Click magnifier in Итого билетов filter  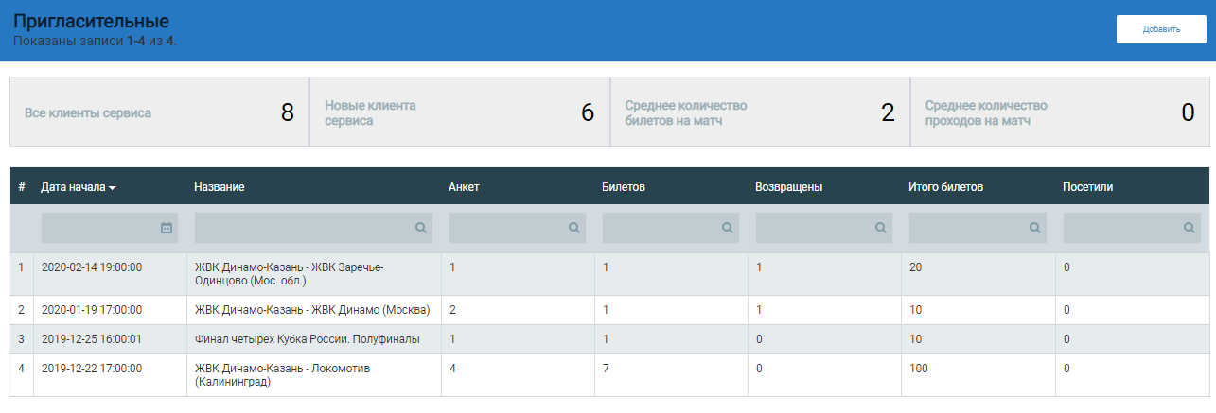pyautogui.click(x=1034, y=228)
